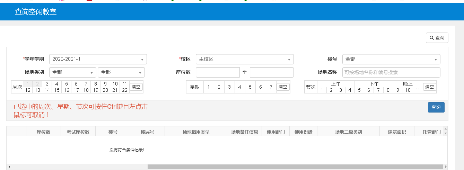Open the 楼号 dropdown

(391, 59)
